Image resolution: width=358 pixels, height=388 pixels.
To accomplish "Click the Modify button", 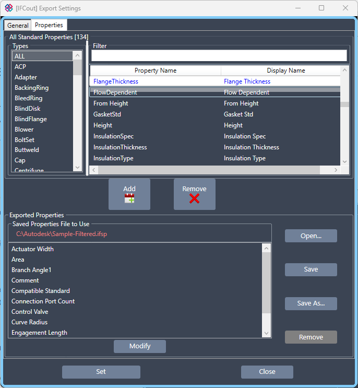I will coord(140,346).
